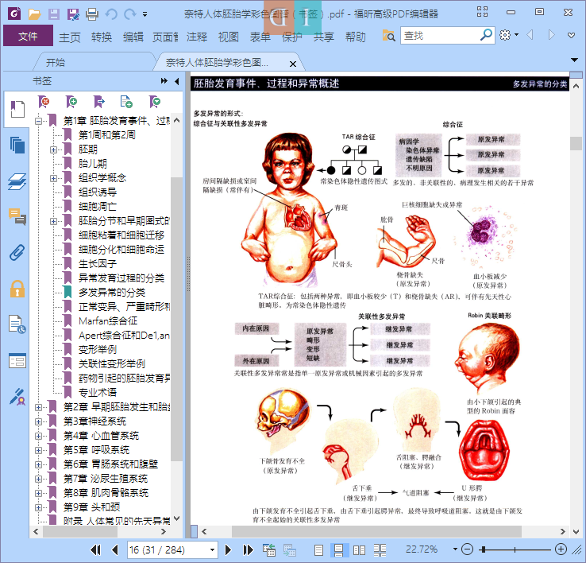Click the Save icon in quick toolbar
The width and height of the screenshot is (586, 563).
54,14
